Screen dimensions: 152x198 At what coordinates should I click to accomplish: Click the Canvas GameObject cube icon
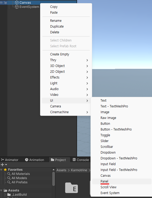(17, 3)
